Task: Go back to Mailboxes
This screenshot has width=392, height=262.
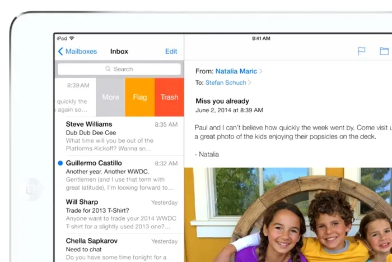Action: 77,52
